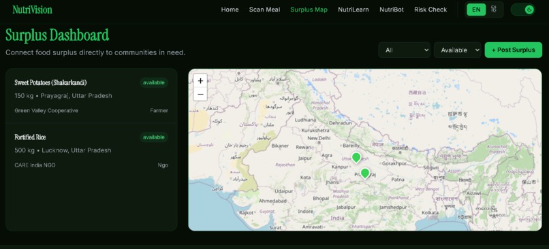The width and height of the screenshot is (549, 249).
Task: Zoom in on the map
Action: click(x=200, y=81)
